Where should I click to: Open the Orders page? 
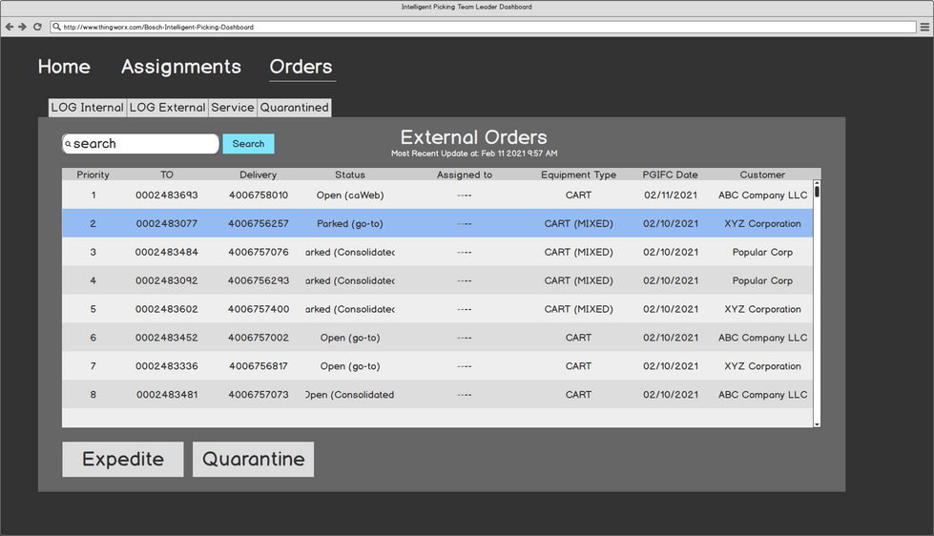tap(301, 67)
